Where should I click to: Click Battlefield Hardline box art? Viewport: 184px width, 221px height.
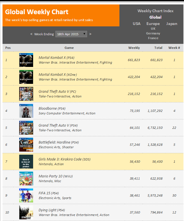(26, 145)
